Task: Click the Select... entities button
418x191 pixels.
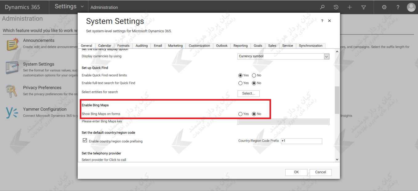Action: coord(249,93)
